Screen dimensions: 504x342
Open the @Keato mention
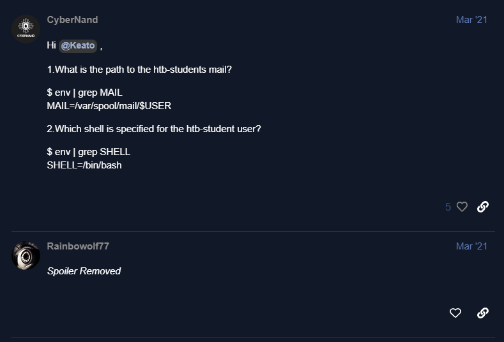(78, 45)
